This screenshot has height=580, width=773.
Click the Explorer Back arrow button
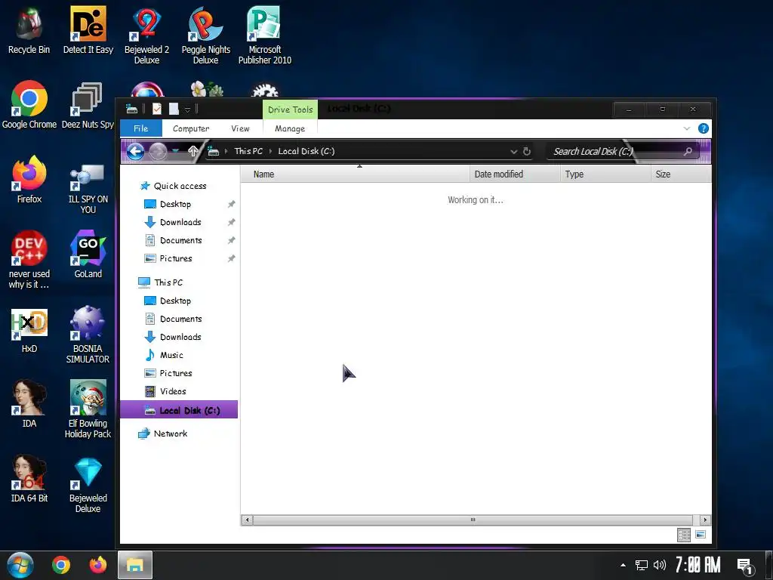coord(136,151)
